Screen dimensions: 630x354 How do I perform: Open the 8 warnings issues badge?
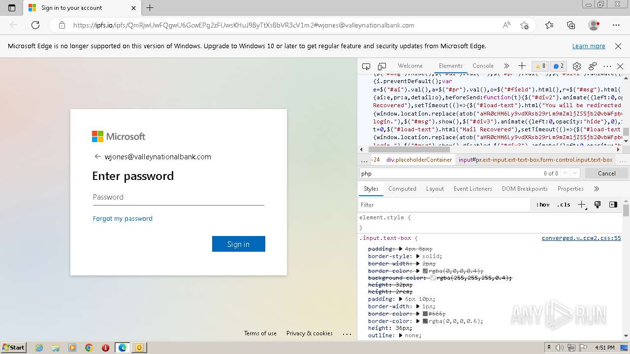pyautogui.click(x=540, y=66)
